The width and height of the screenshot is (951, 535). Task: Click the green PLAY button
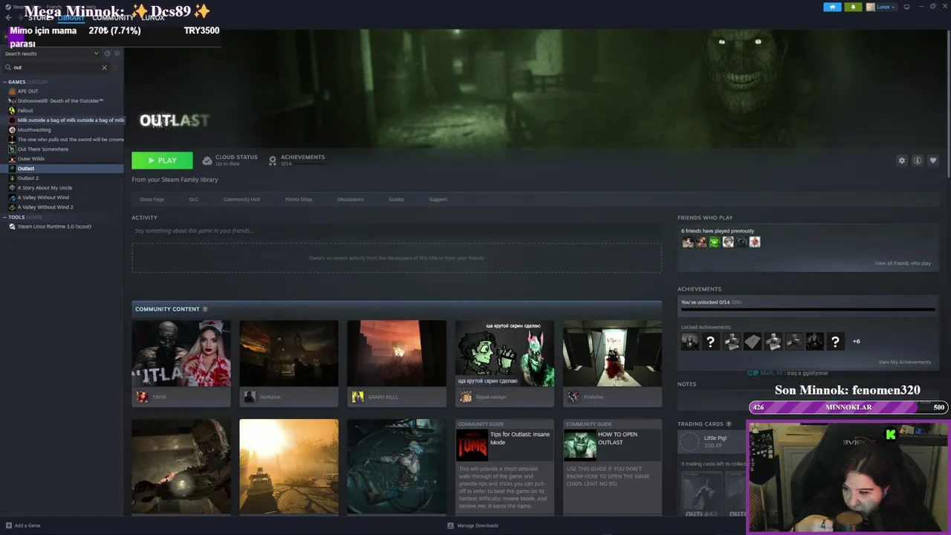click(x=162, y=160)
